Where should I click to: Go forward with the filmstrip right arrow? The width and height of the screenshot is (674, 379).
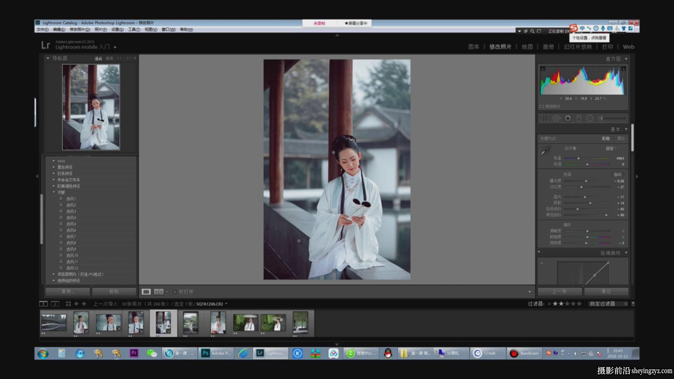click(x=84, y=304)
